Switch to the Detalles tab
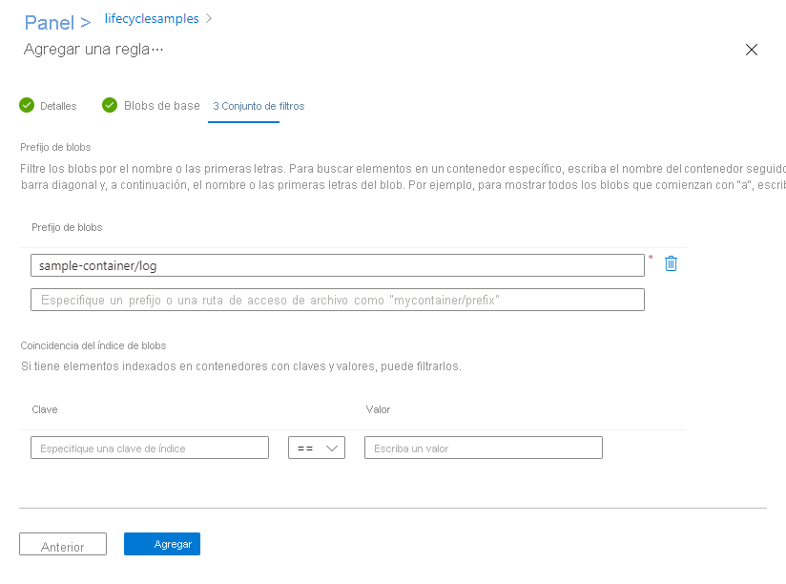 pyautogui.click(x=57, y=105)
